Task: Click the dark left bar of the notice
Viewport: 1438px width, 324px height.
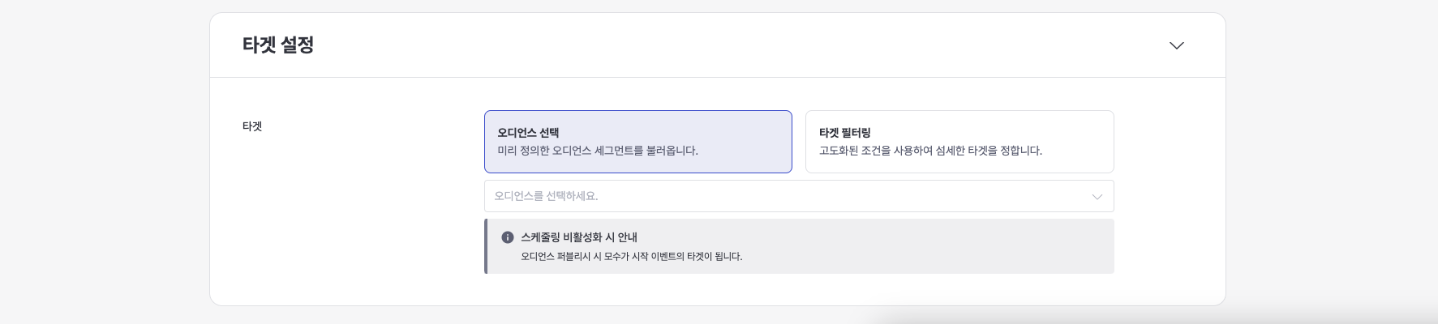Action: (486, 246)
